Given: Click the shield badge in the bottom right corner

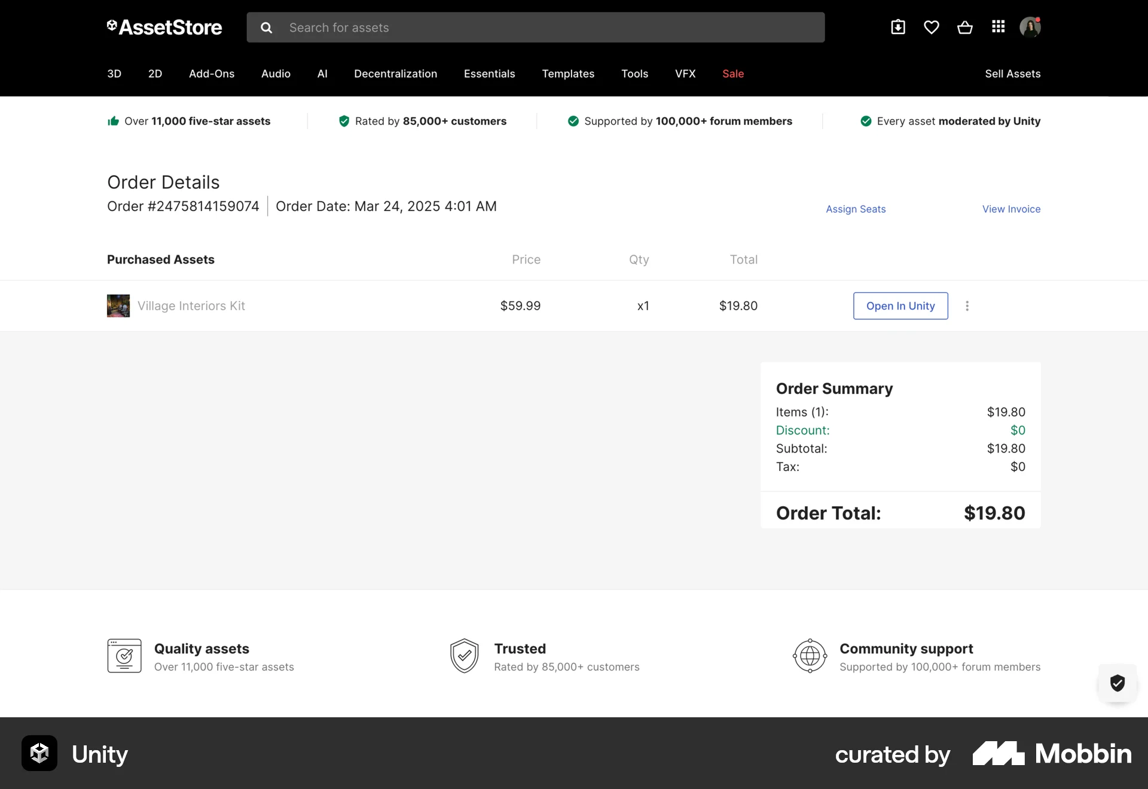Looking at the screenshot, I should [1116, 683].
